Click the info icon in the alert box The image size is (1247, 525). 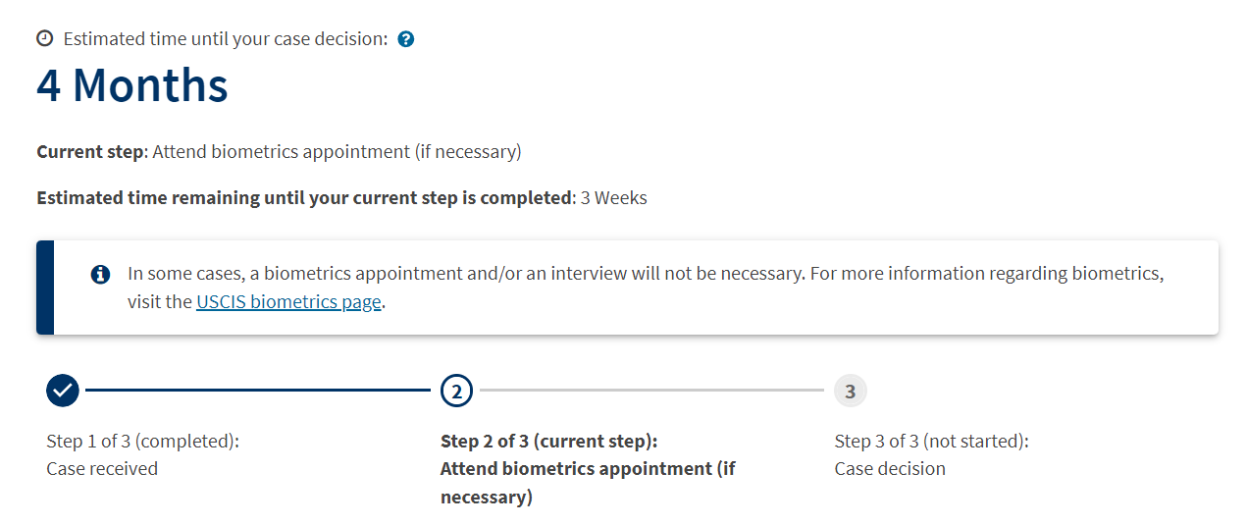tap(100, 274)
